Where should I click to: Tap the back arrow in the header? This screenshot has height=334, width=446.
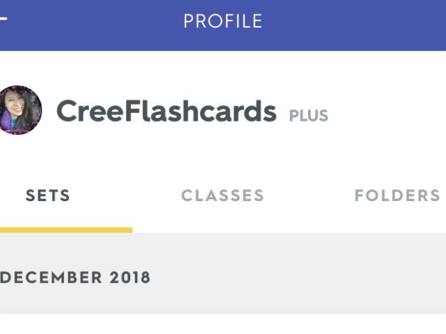tap(4, 19)
